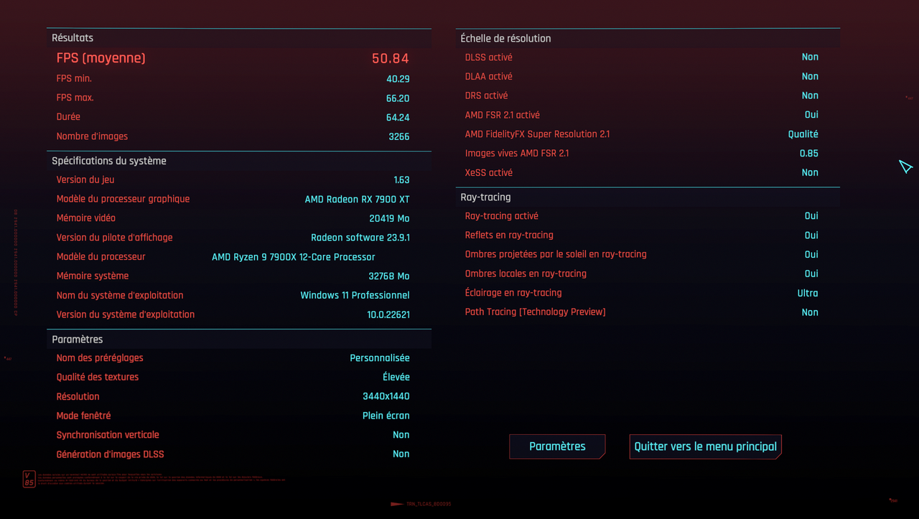
Task: Click the Nom du système d'exploitation label
Action: [x=120, y=295]
